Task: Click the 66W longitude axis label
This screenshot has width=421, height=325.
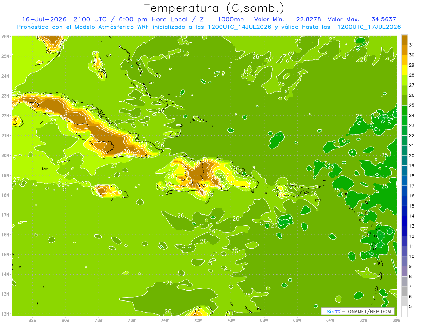Action: (297, 320)
